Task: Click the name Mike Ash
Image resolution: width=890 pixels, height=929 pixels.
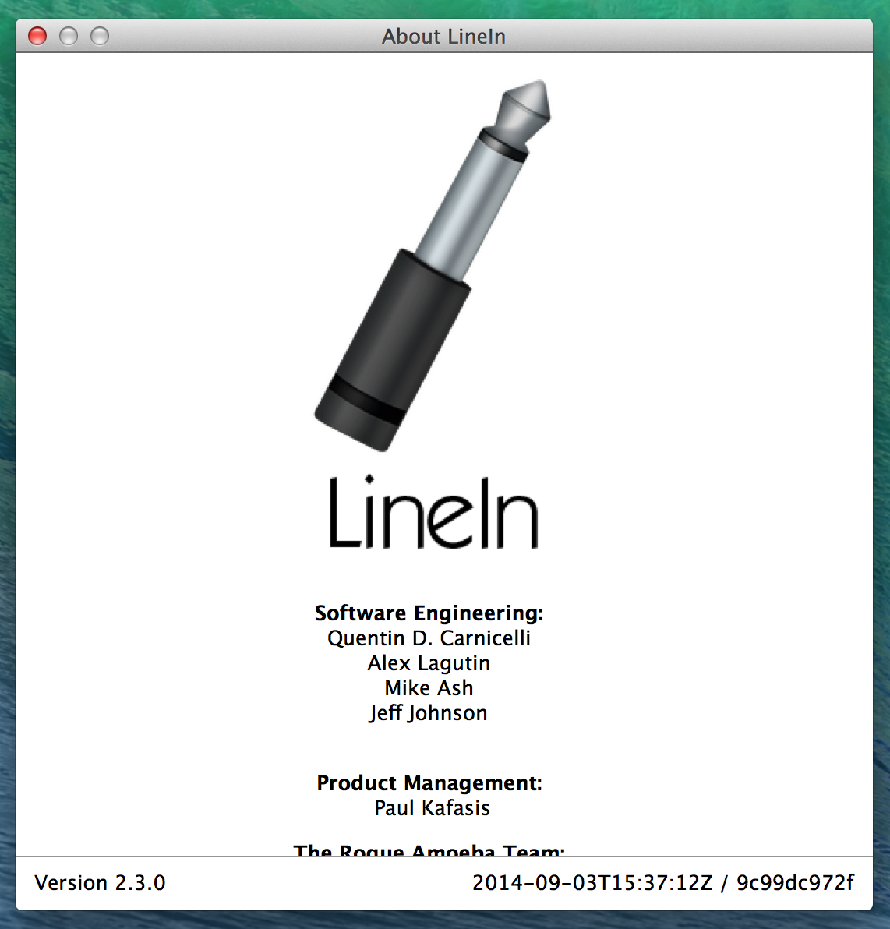Action: pos(429,688)
